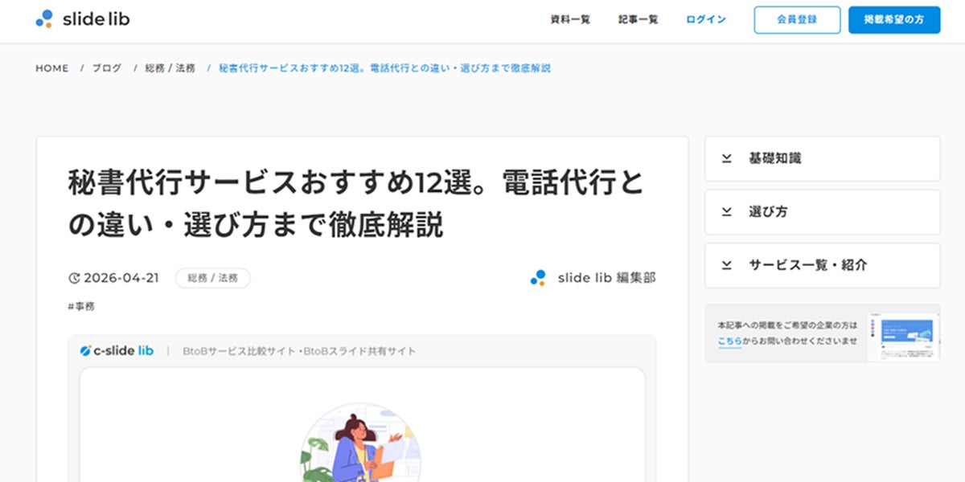Expand the 基礎知識 section in the sidebar

[x=822, y=158]
